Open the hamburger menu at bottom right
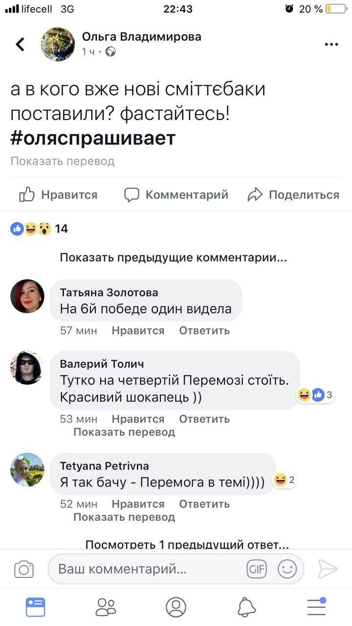The height and width of the screenshot is (626, 352). click(x=316, y=606)
